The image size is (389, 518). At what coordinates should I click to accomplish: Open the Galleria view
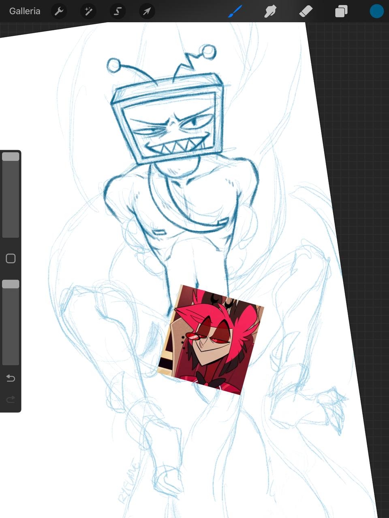click(25, 11)
